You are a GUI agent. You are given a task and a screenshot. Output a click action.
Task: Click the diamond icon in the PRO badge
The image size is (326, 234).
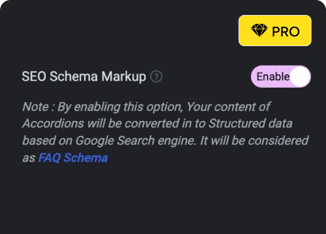click(x=259, y=31)
